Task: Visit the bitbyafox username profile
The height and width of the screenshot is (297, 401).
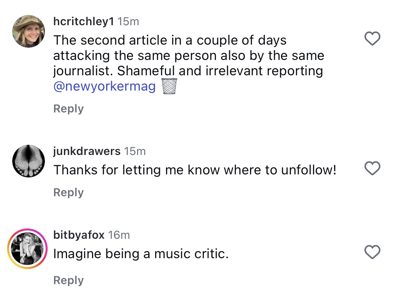Action: [x=79, y=235]
